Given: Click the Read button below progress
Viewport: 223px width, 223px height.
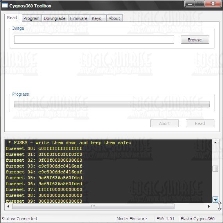Looking at the screenshot, I should (x=200, y=123).
